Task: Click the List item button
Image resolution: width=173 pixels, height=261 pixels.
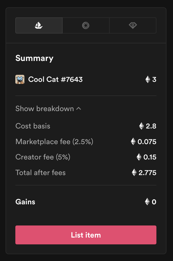Action: pos(86,235)
